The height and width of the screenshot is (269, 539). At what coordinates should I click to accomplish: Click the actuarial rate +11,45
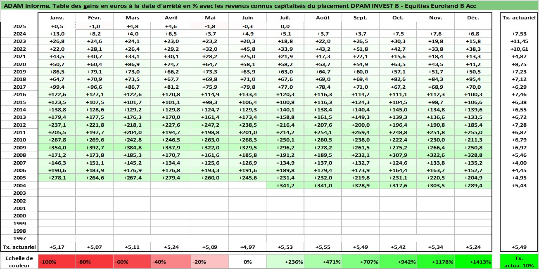tap(519, 41)
